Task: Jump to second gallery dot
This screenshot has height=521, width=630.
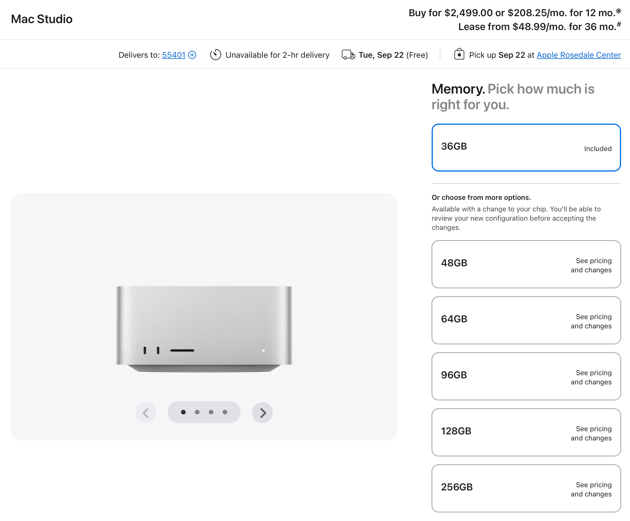Action: click(x=197, y=412)
